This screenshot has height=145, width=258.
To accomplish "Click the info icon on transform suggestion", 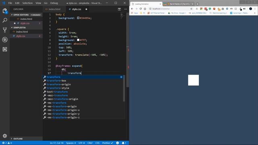I will coord(121,77).
